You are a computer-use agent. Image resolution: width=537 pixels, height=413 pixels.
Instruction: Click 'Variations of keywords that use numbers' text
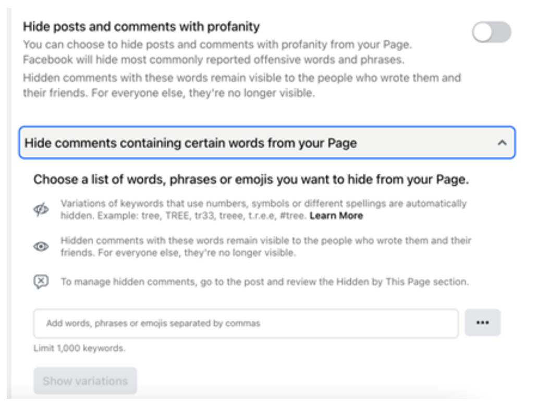tap(264, 210)
